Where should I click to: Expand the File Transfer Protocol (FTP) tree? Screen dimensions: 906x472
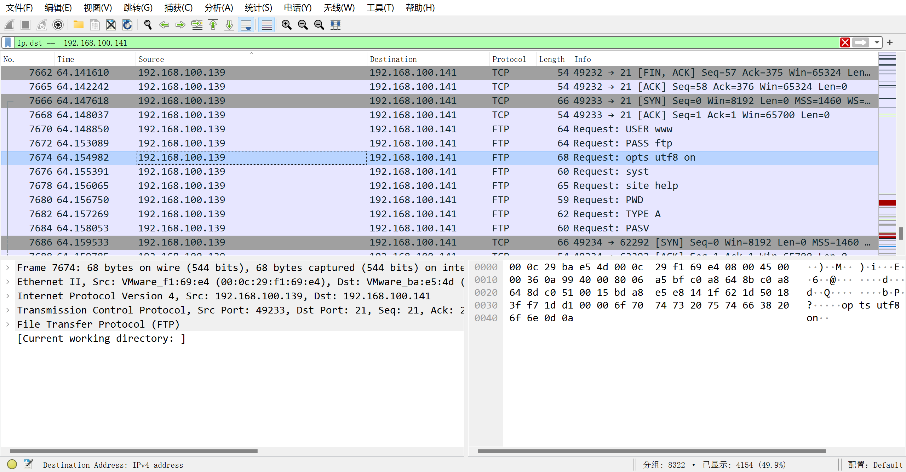click(x=8, y=324)
